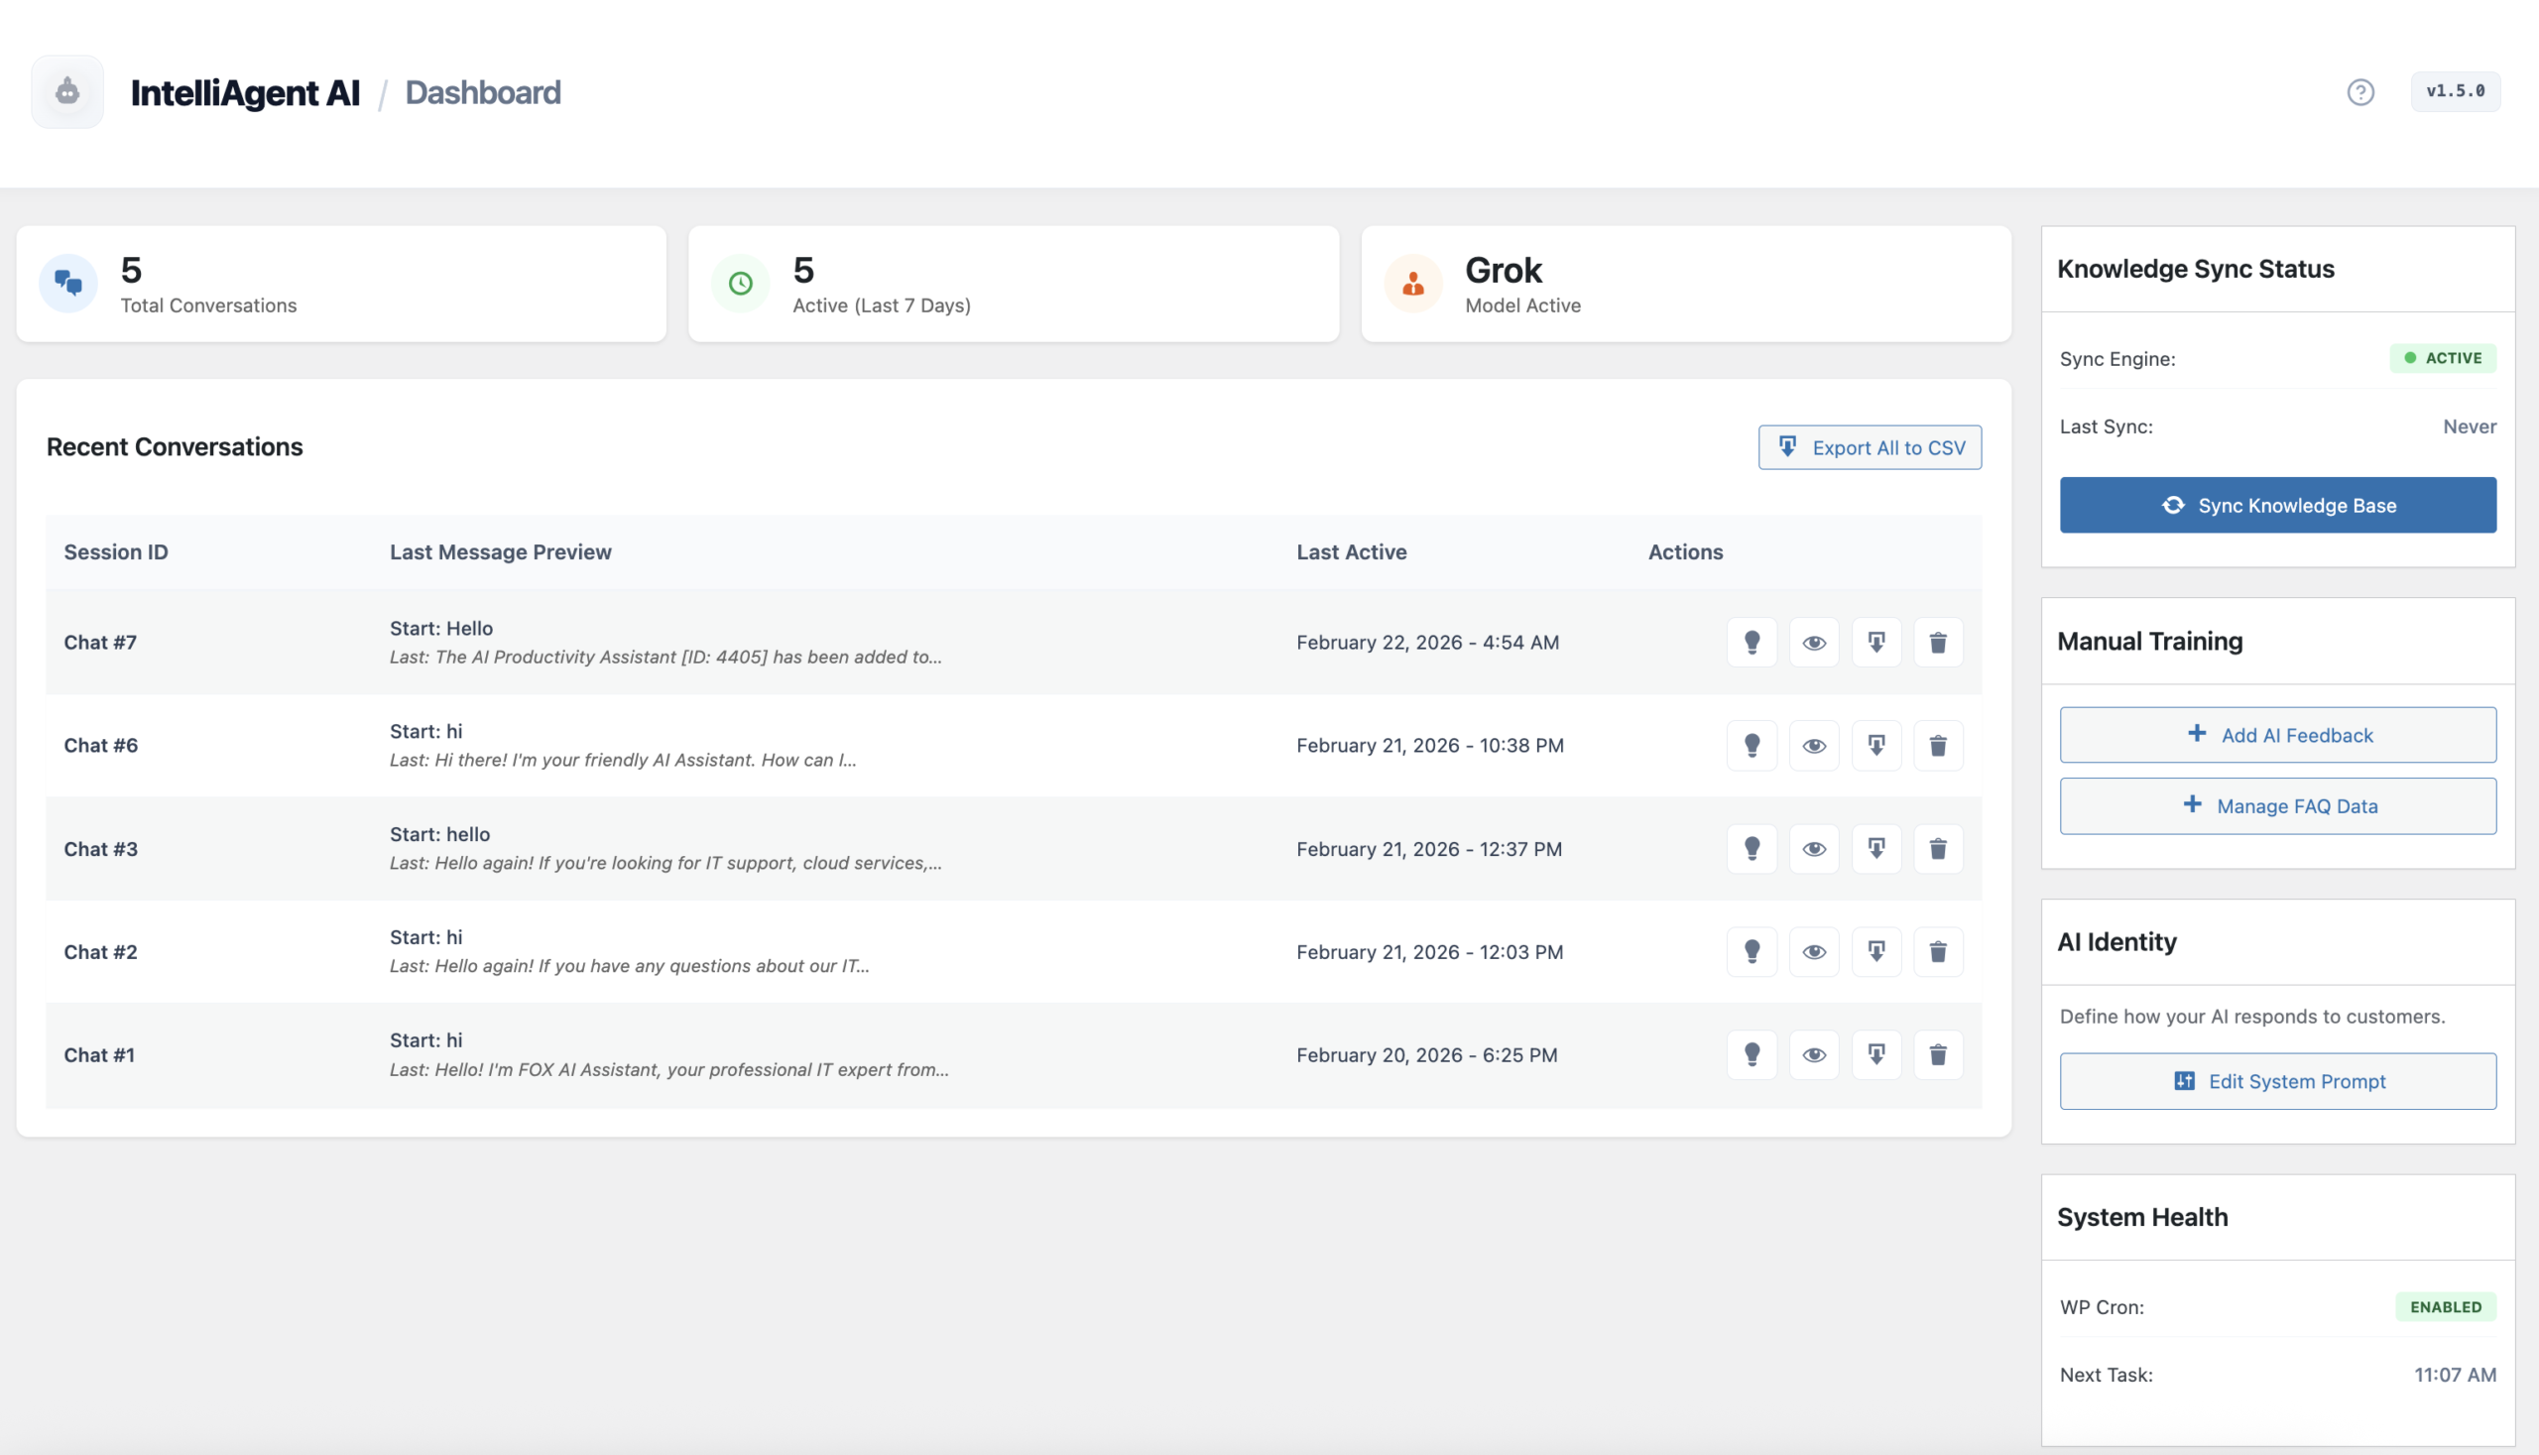Screen dimensions: 2539x1455
Task: Open Chat #1 preview with the eye icon
Action: click(x=1815, y=1054)
